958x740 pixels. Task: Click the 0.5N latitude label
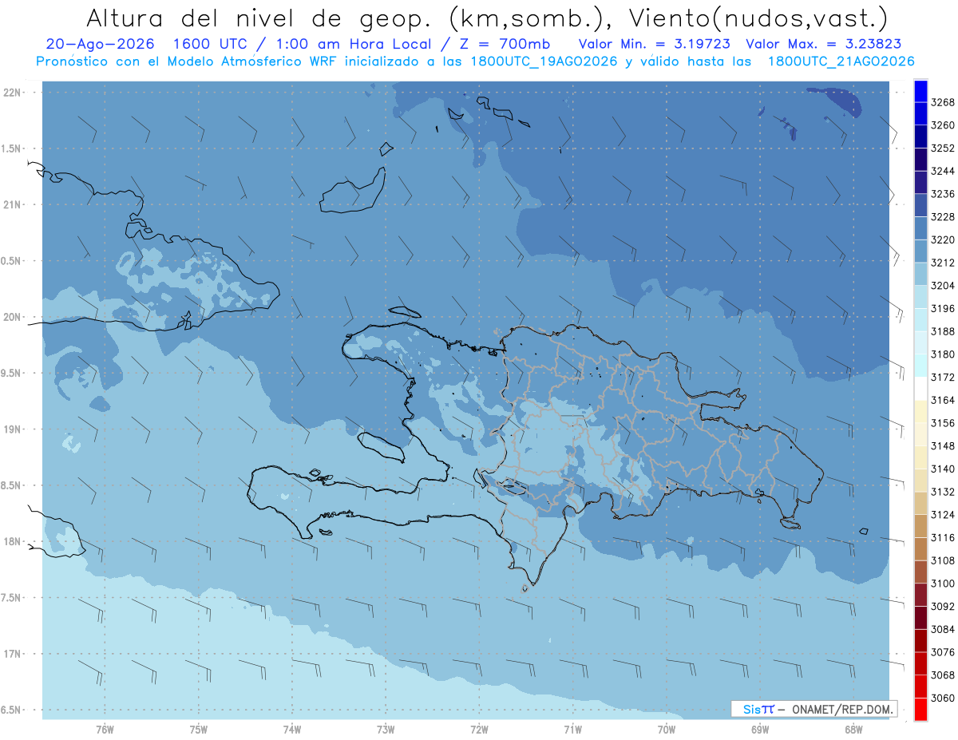pyautogui.click(x=11, y=261)
